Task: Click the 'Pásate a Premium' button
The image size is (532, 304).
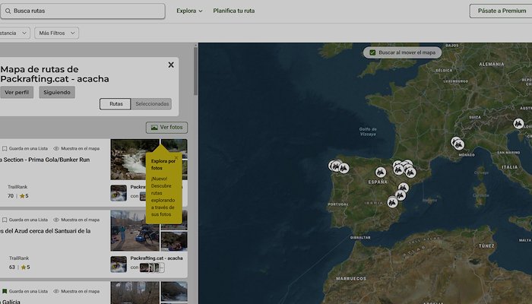Action: point(500,11)
